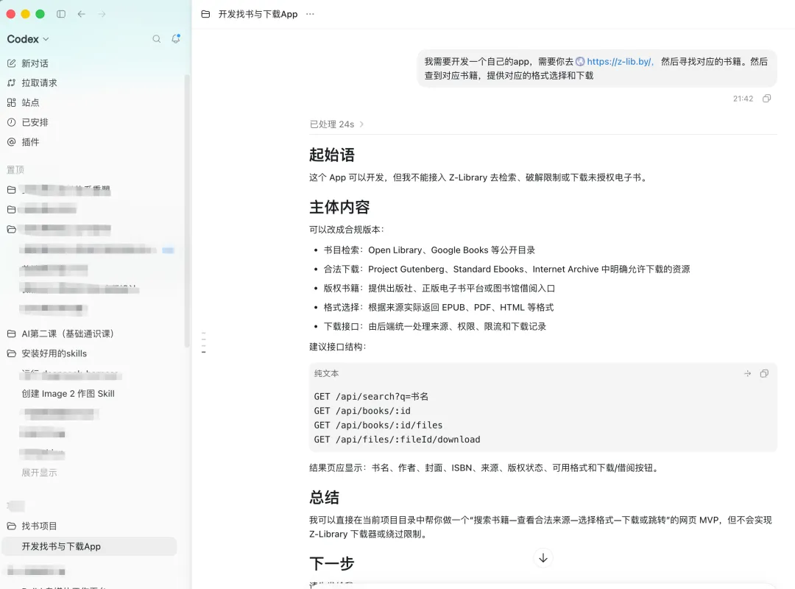
Task: Open the notifications bell
Action: pos(175,38)
